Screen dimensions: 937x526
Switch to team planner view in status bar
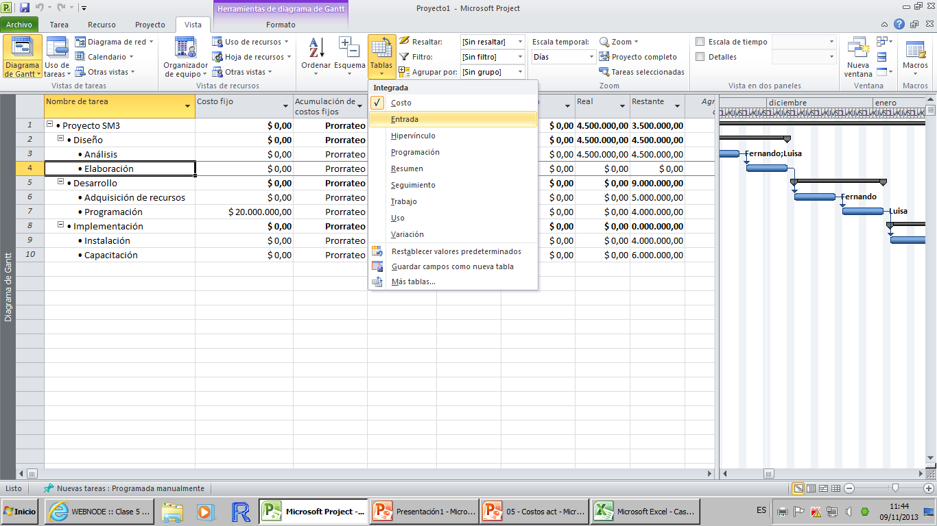coord(823,488)
